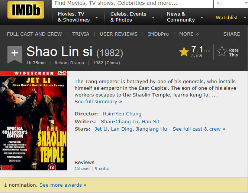Screen dimensions: 248x193
Task: Open FULL CAST AND CREW page
Action: 34,34
